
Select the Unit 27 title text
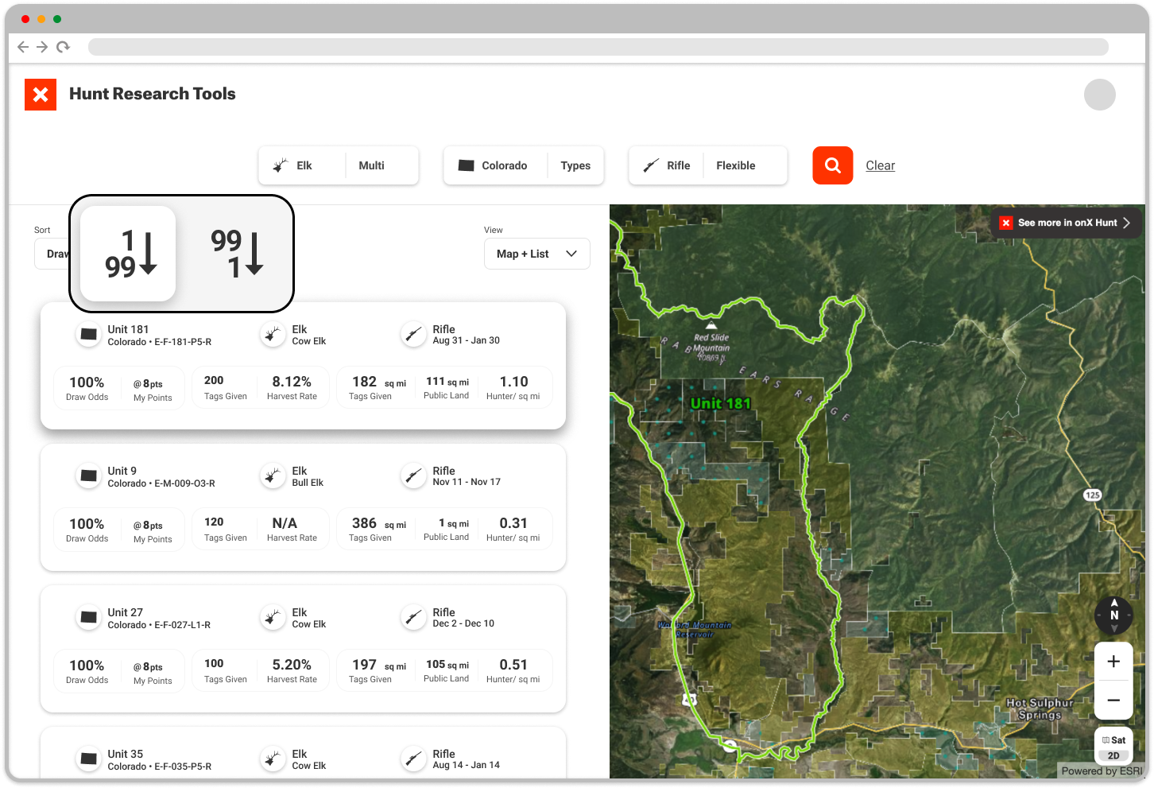click(126, 612)
